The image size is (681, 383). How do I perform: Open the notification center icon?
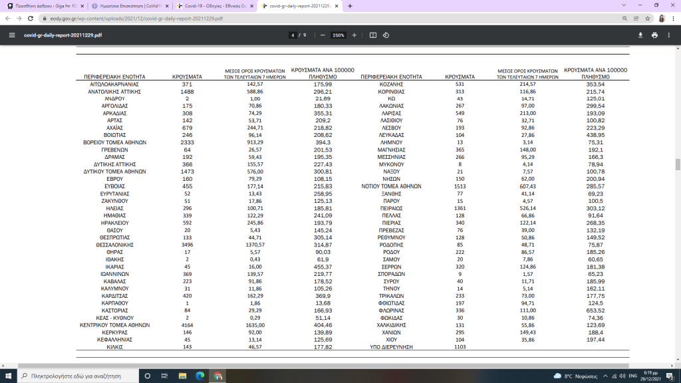(670, 376)
